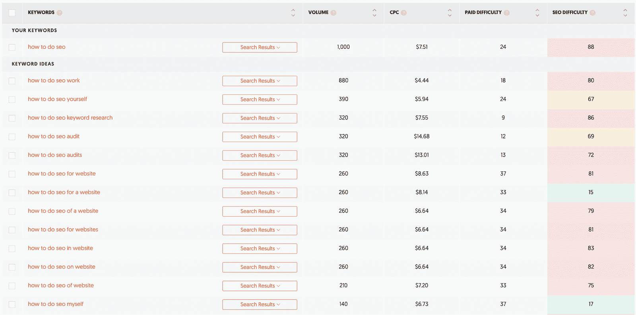636x315 pixels.
Task: Click the SEO Difficulty info icon
Action: click(x=592, y=13)
